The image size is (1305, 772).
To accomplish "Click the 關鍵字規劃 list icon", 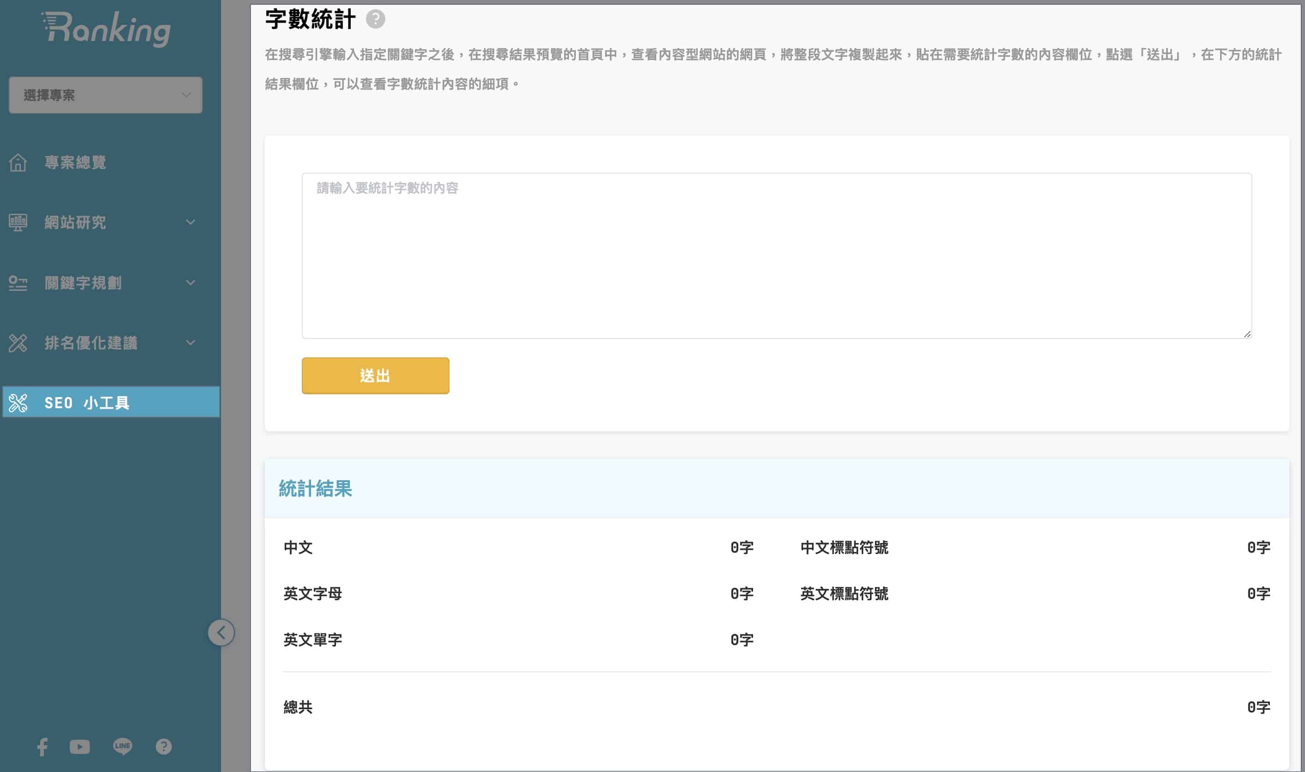I will point(18,283).
